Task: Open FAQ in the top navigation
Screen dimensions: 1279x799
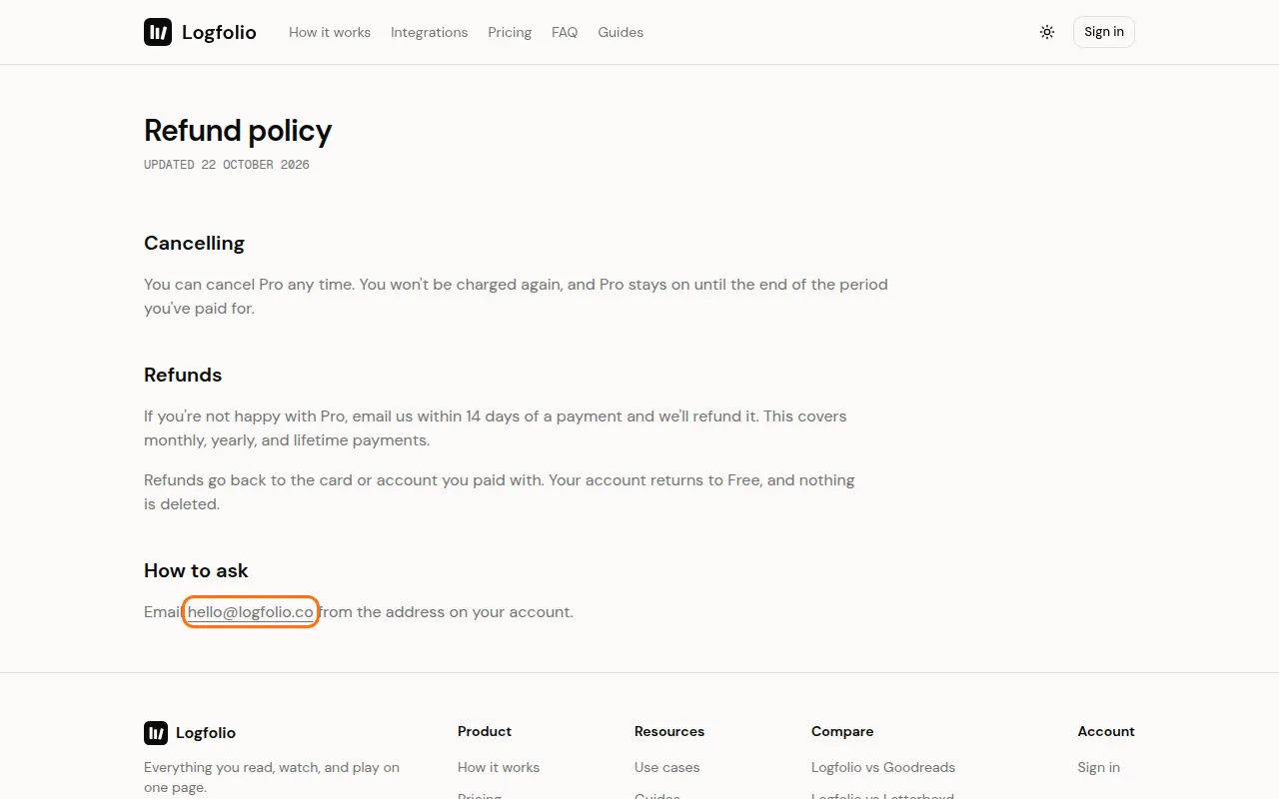Action: coord(565,32)
